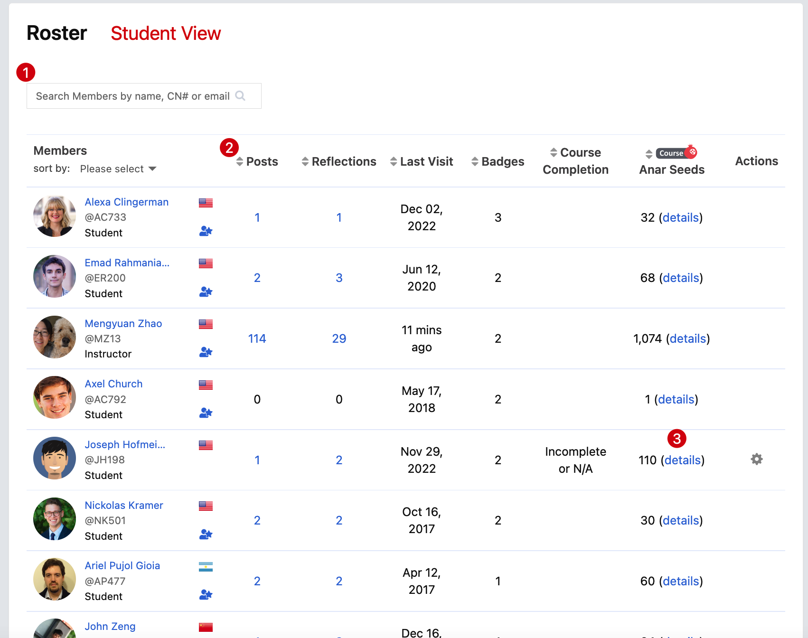
Task: Click the member search input field
Action: point(144,96)
